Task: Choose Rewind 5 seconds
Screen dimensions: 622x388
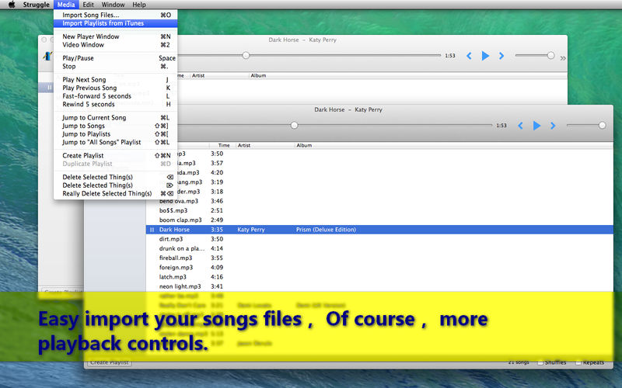Action: 115,105
